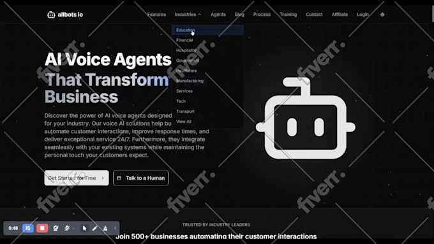Open the Features nav item
The height and width of the screenshot is (244, 434).
point(156,15)
